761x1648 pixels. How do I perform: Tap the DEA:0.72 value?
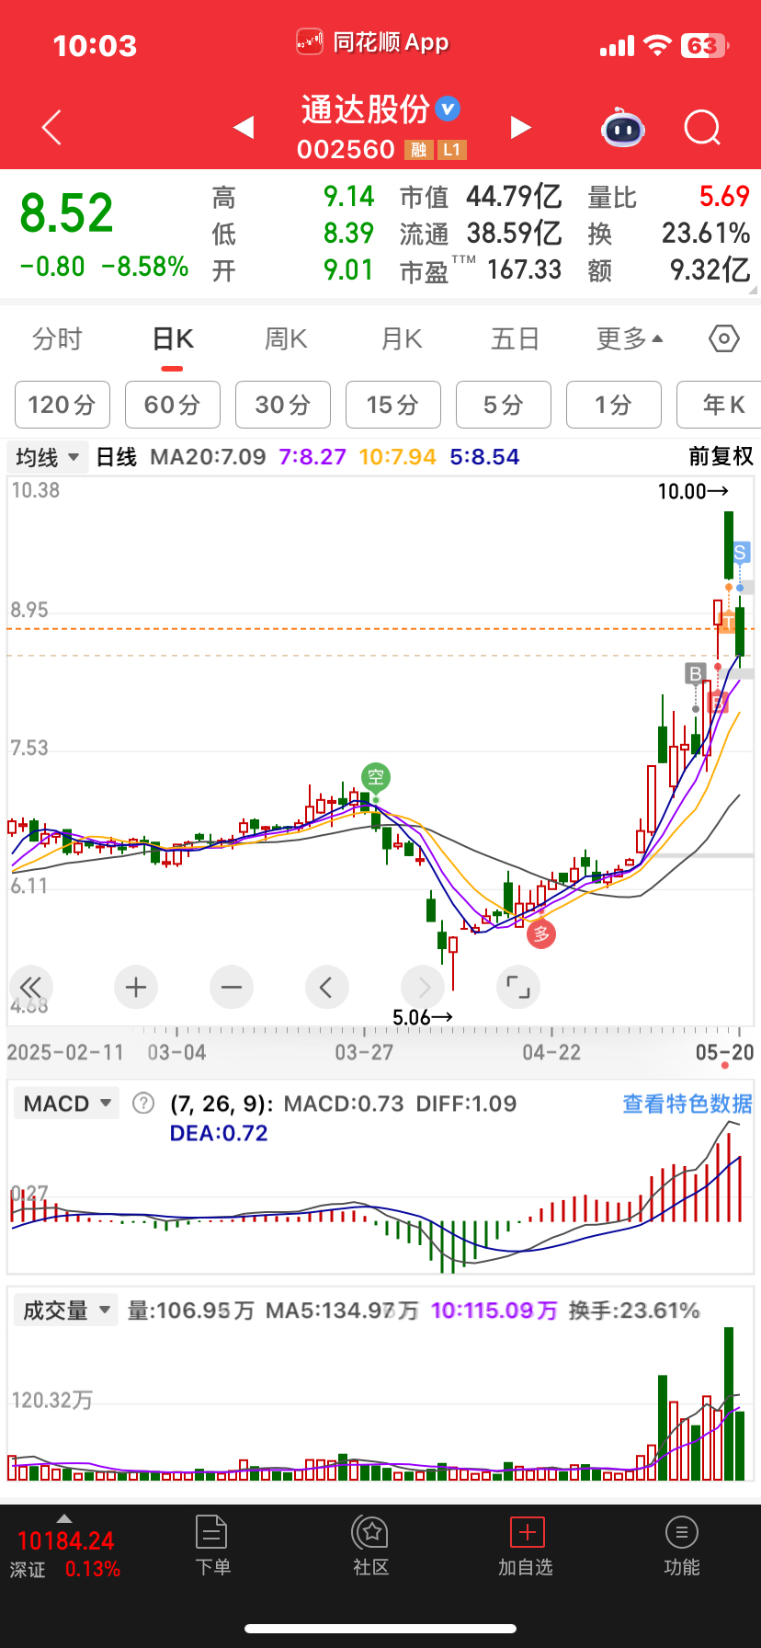[x=219, y=1133]
